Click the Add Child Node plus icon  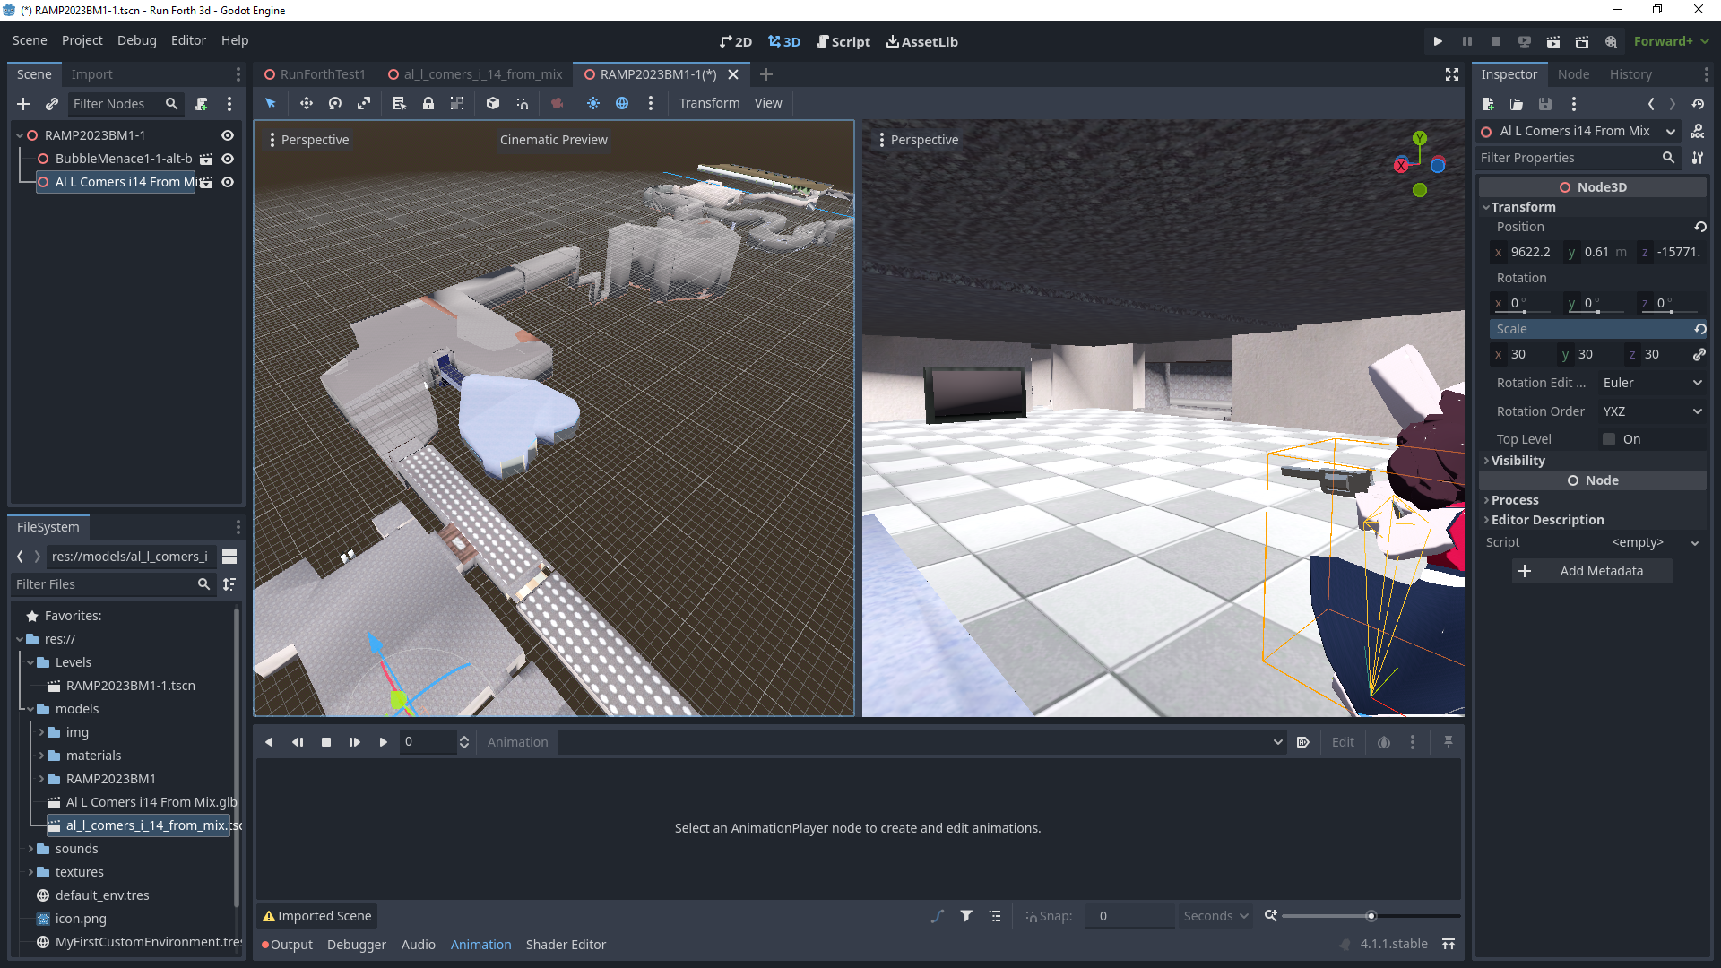[x=23, y=104]
